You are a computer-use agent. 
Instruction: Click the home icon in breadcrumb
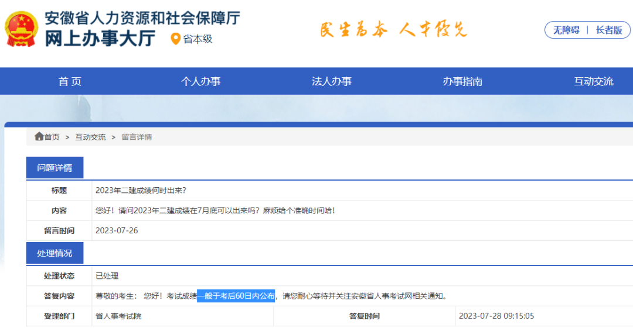[39, 136]
